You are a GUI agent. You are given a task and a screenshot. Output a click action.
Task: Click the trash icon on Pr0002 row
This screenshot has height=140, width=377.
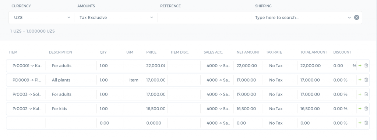click(x=366, y=108)
